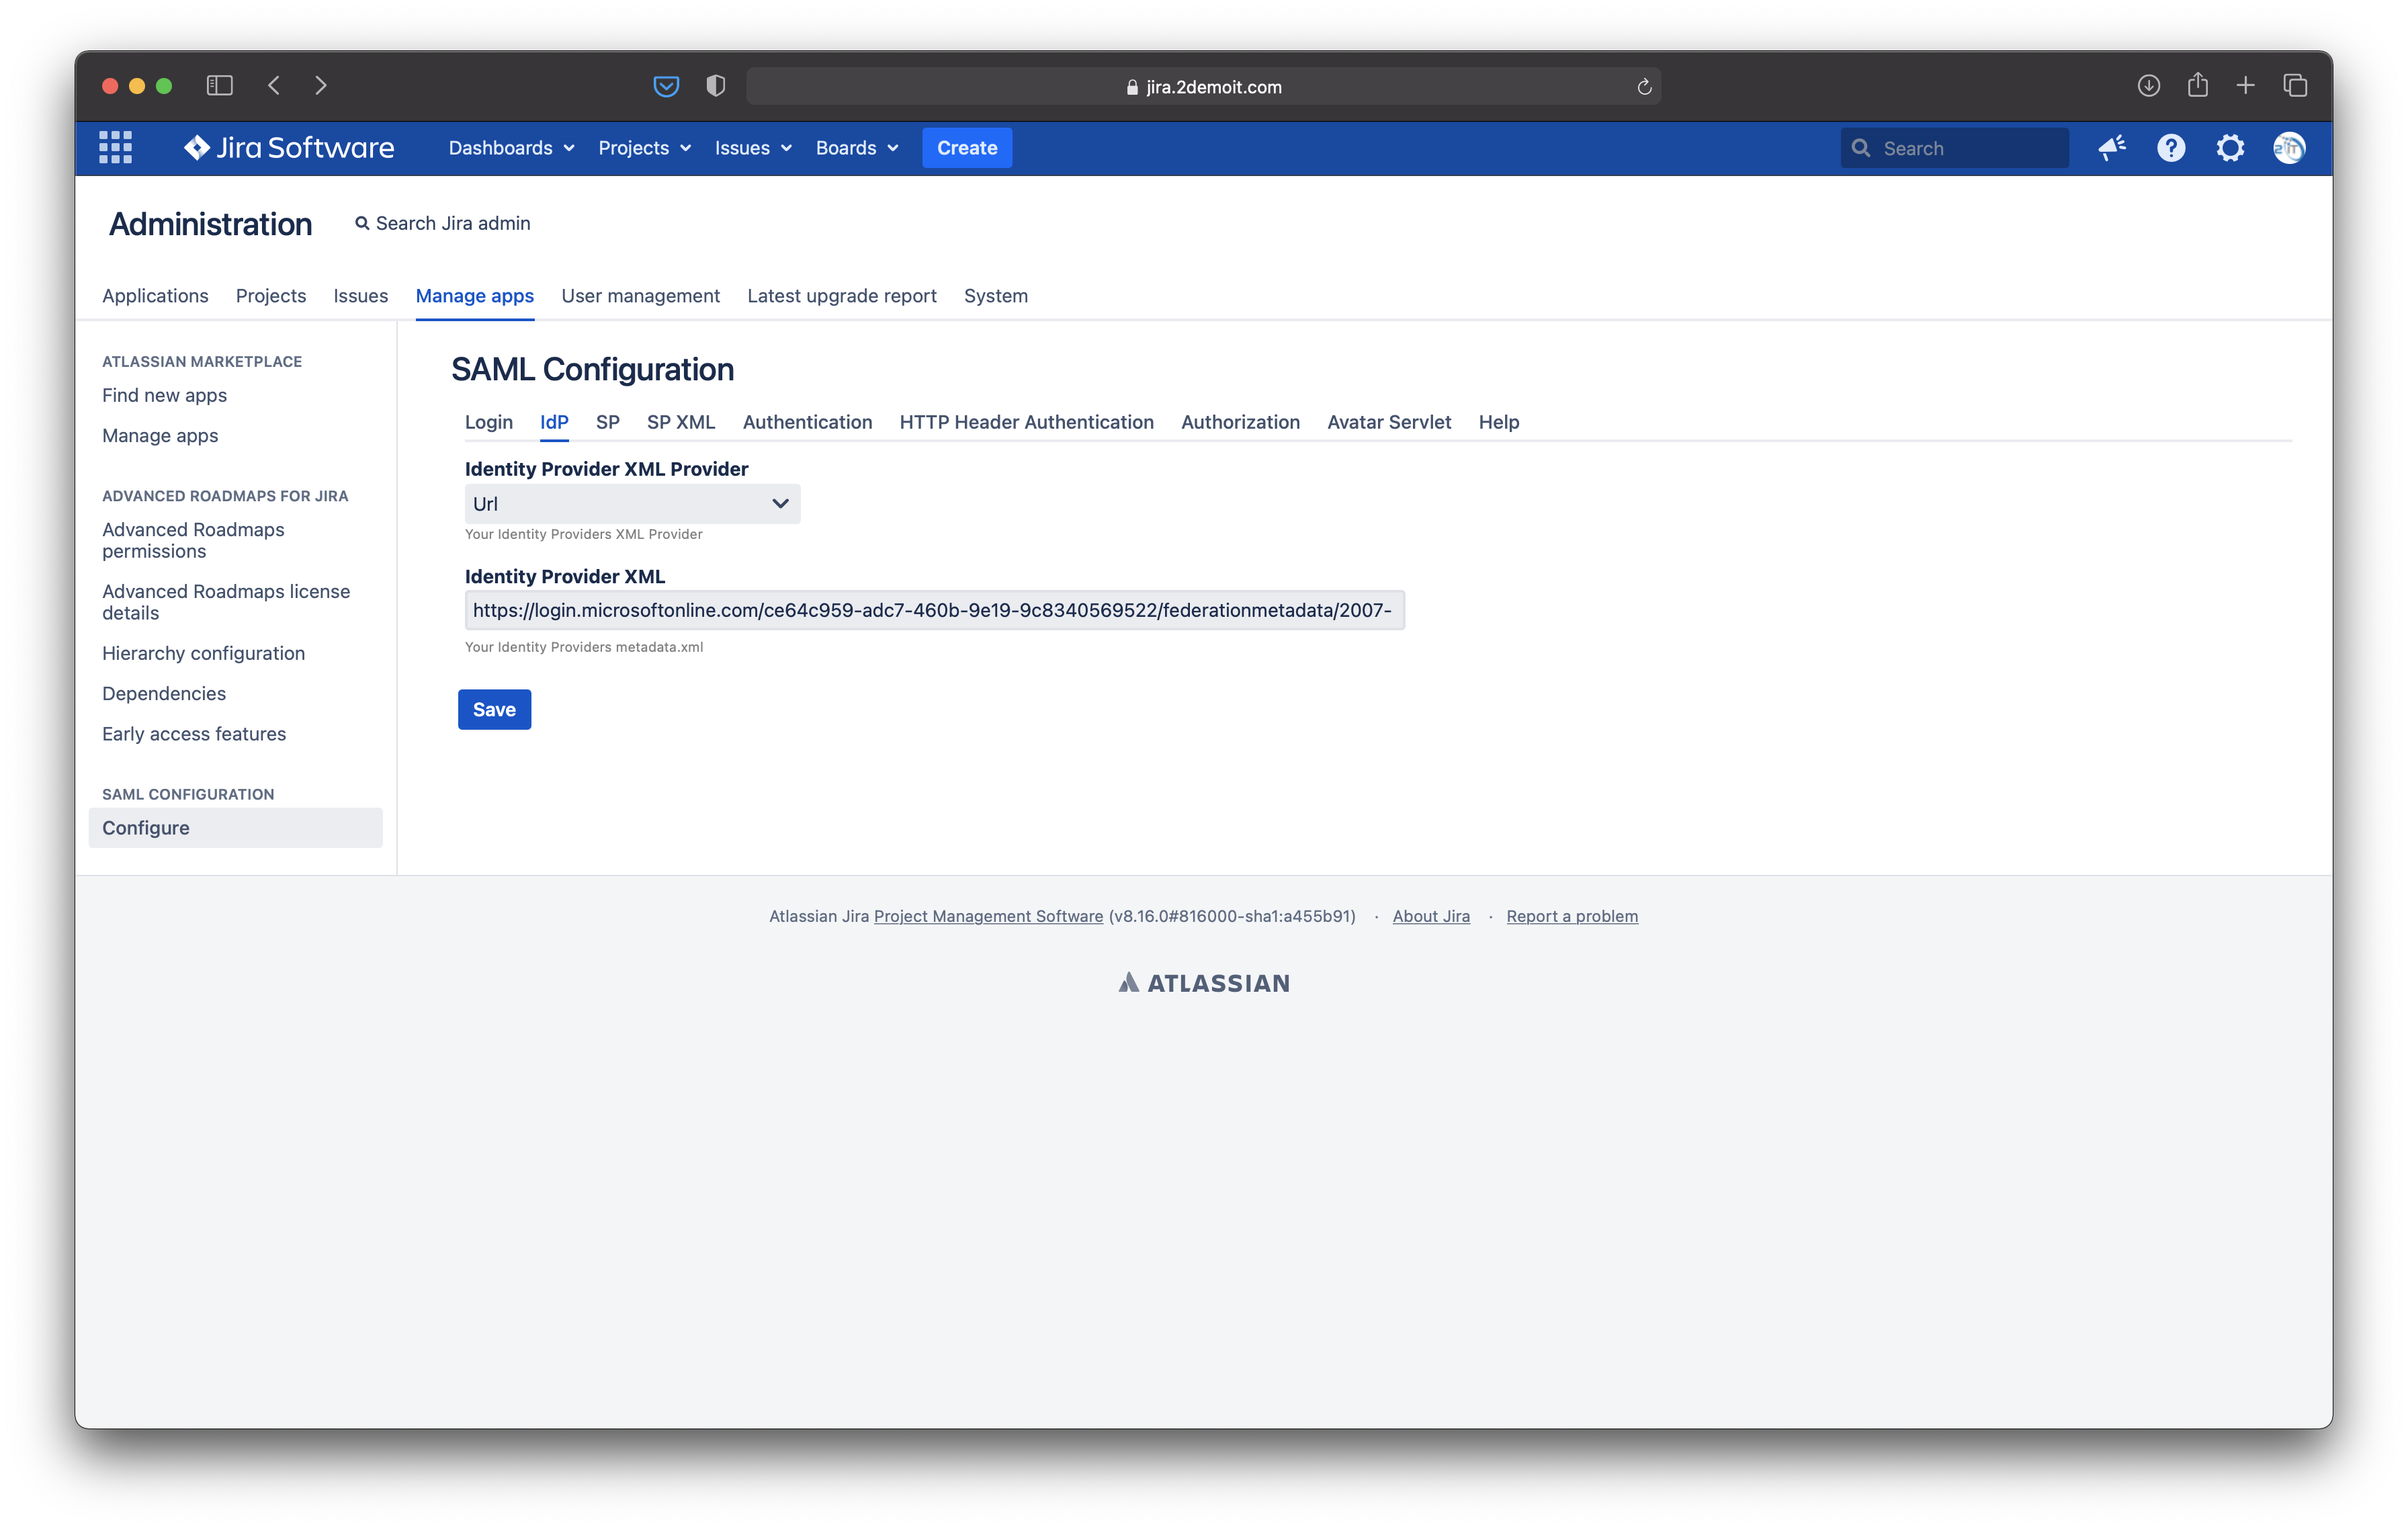Open the feedback megaphone icon
Screen dimensions: 2408x1528
pos(2112,148)
